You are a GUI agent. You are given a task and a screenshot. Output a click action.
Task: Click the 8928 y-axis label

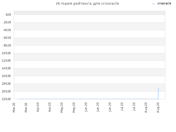(7, 45)
